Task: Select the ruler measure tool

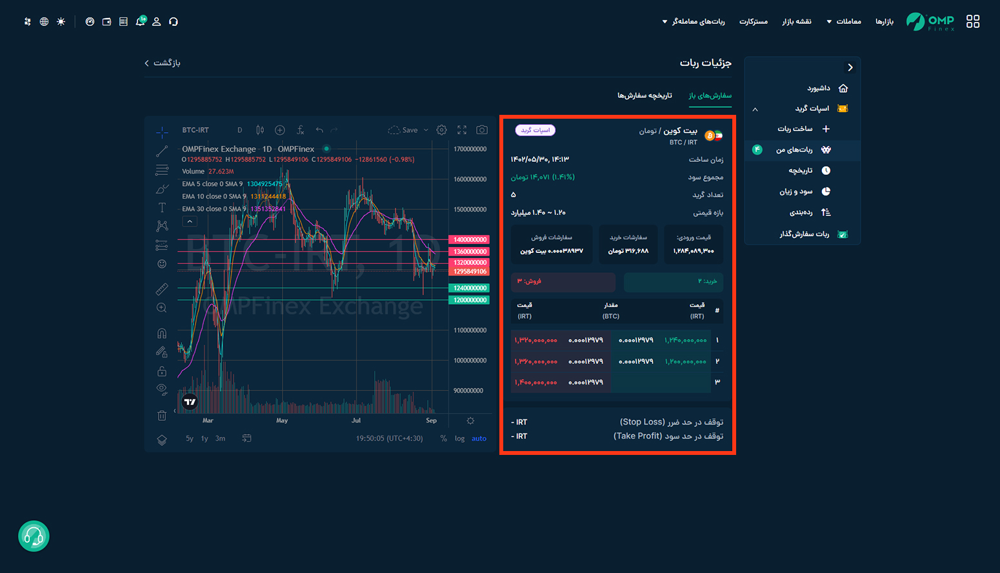Action: coord(162,289)
